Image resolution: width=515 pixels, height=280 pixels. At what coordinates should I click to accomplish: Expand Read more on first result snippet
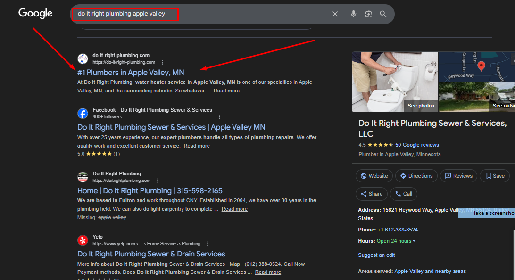(x=226, y=91)
